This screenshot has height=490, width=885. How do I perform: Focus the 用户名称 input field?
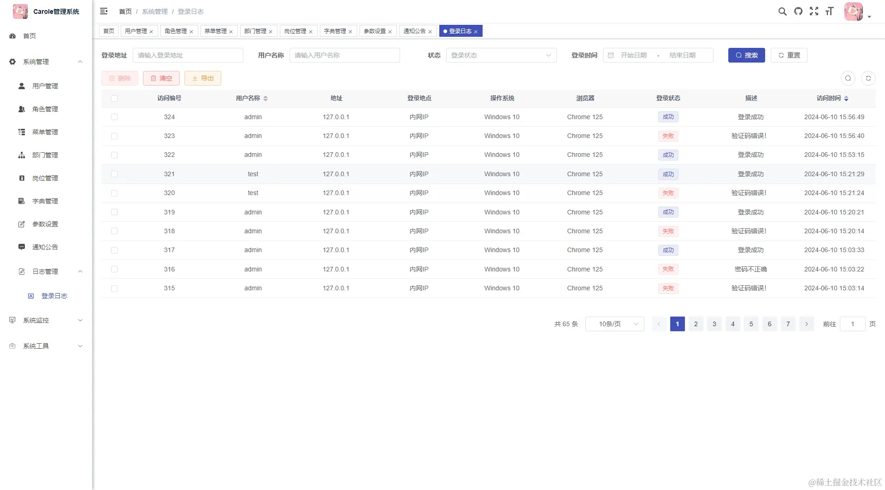pos(345,55)
